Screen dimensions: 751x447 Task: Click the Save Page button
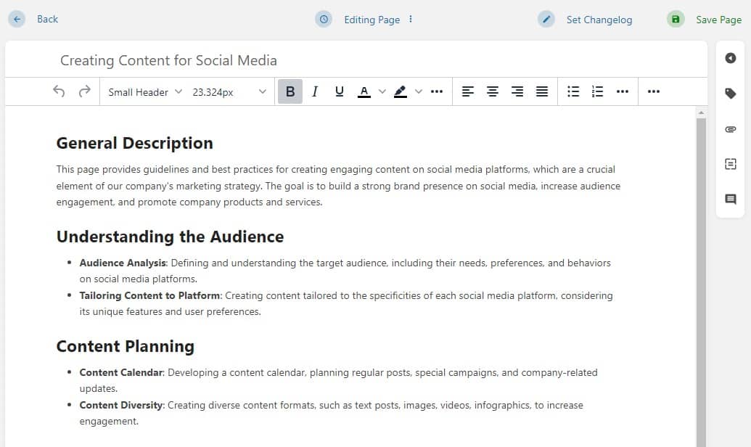coord(705,20)
